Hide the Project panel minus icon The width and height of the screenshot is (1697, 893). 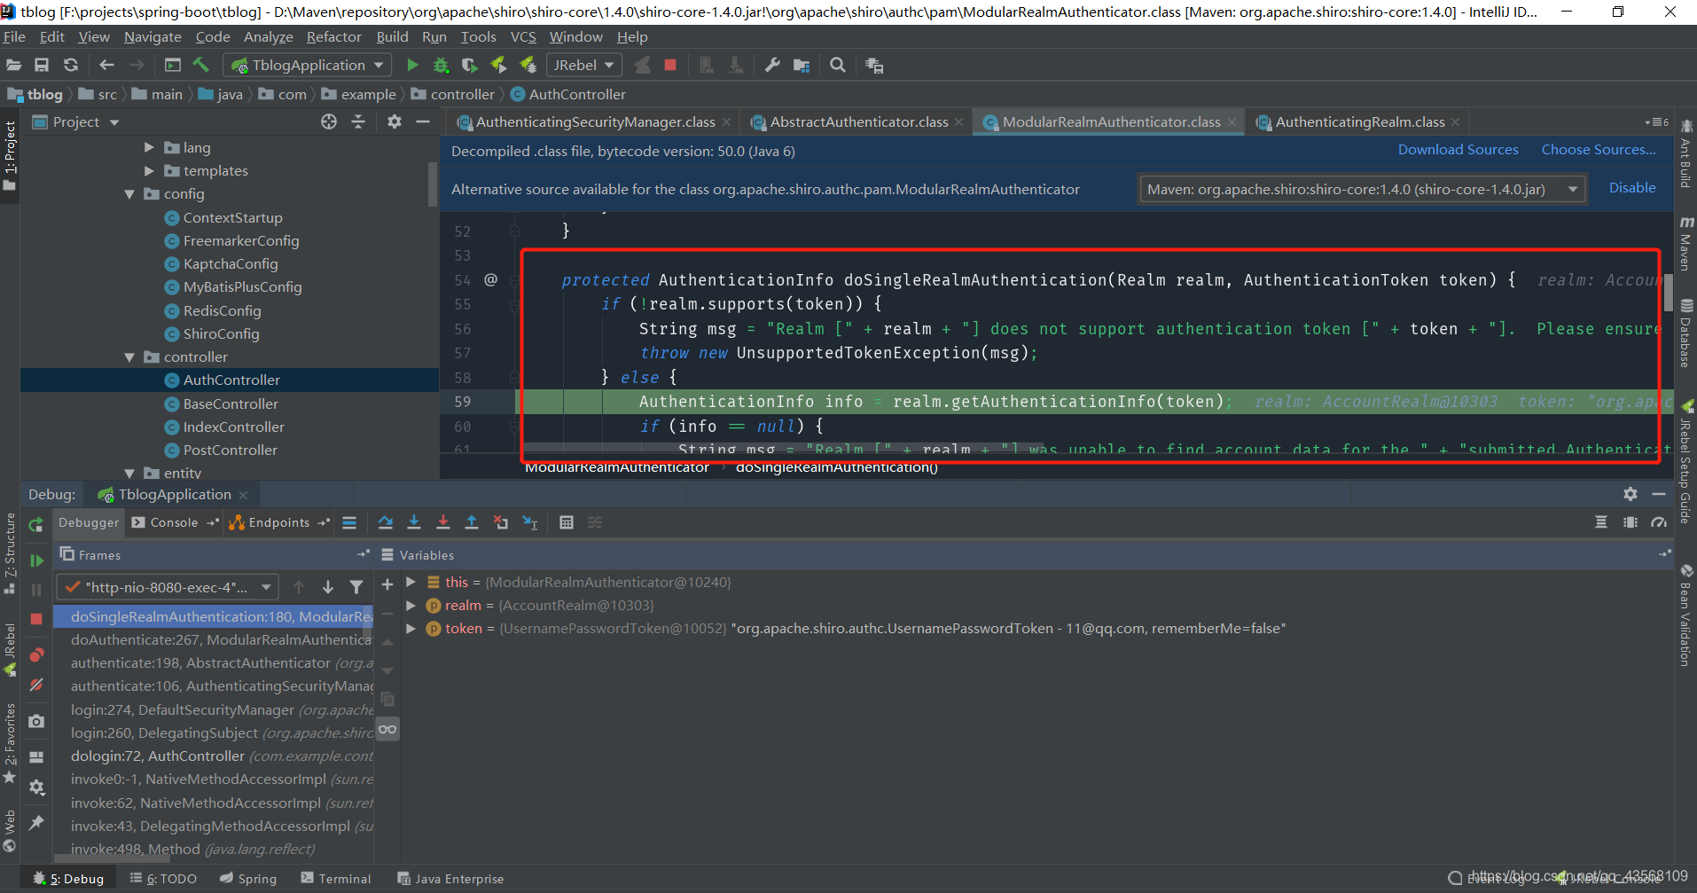(x=423, y=121)
